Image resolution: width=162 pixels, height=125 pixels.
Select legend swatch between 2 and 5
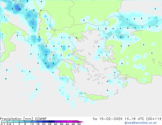tap(22, 122)
